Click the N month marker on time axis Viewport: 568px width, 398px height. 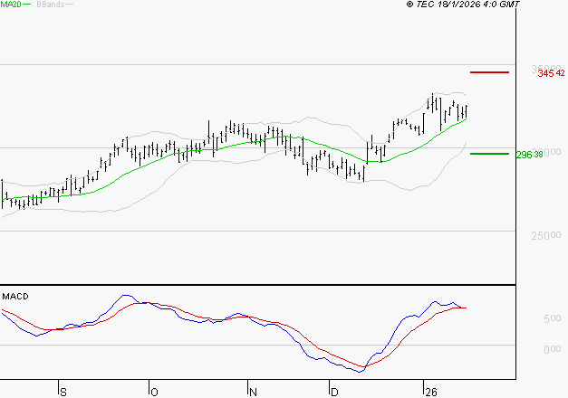(x=254, y=393)
